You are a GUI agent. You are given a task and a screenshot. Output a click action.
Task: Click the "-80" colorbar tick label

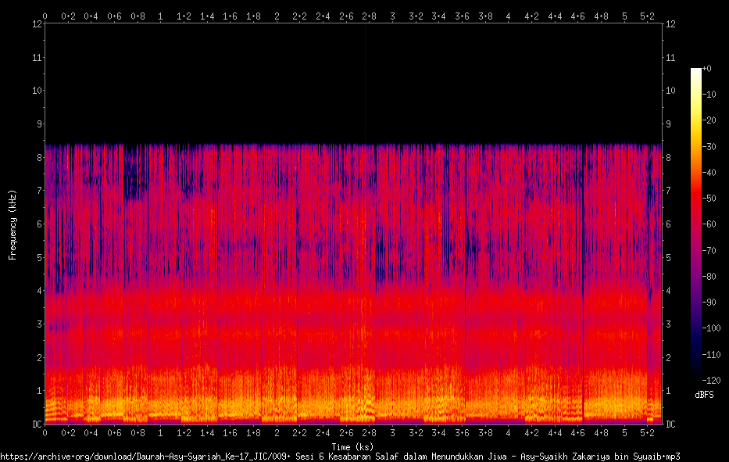pyautogui.click(x=709, y=277)
